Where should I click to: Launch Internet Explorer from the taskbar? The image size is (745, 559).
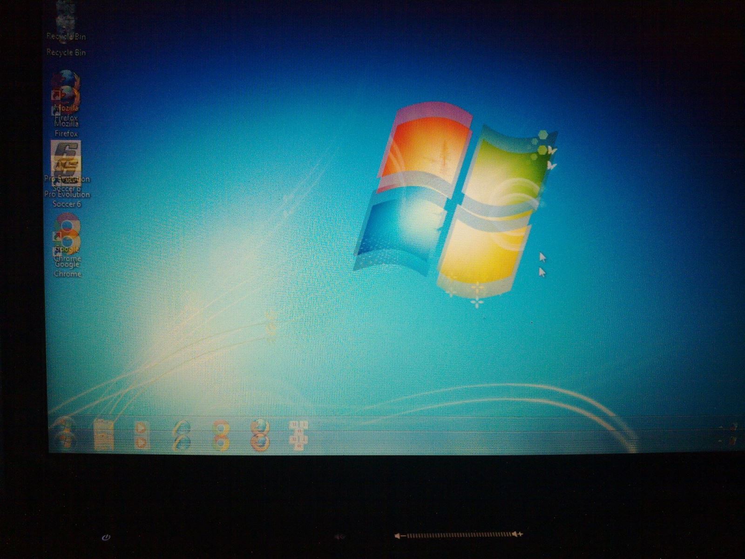tap(182, 435)
